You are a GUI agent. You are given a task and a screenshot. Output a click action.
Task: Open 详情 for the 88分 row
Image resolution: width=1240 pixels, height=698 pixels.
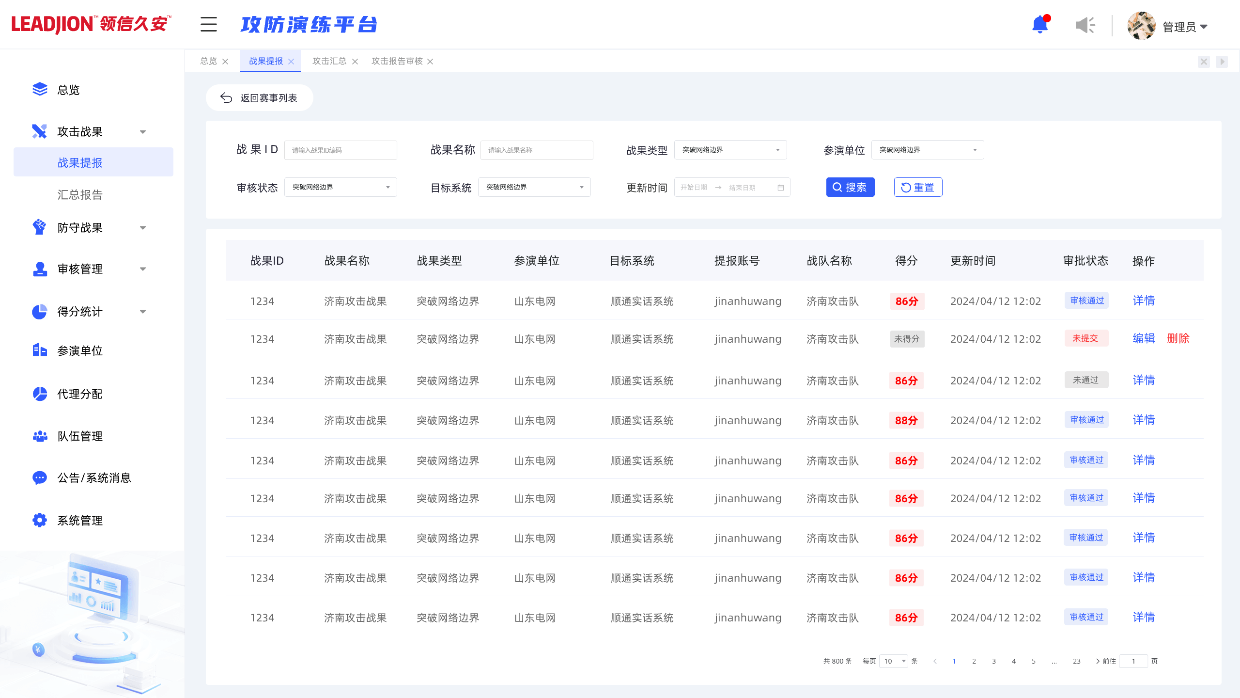tap(1144, 420)
